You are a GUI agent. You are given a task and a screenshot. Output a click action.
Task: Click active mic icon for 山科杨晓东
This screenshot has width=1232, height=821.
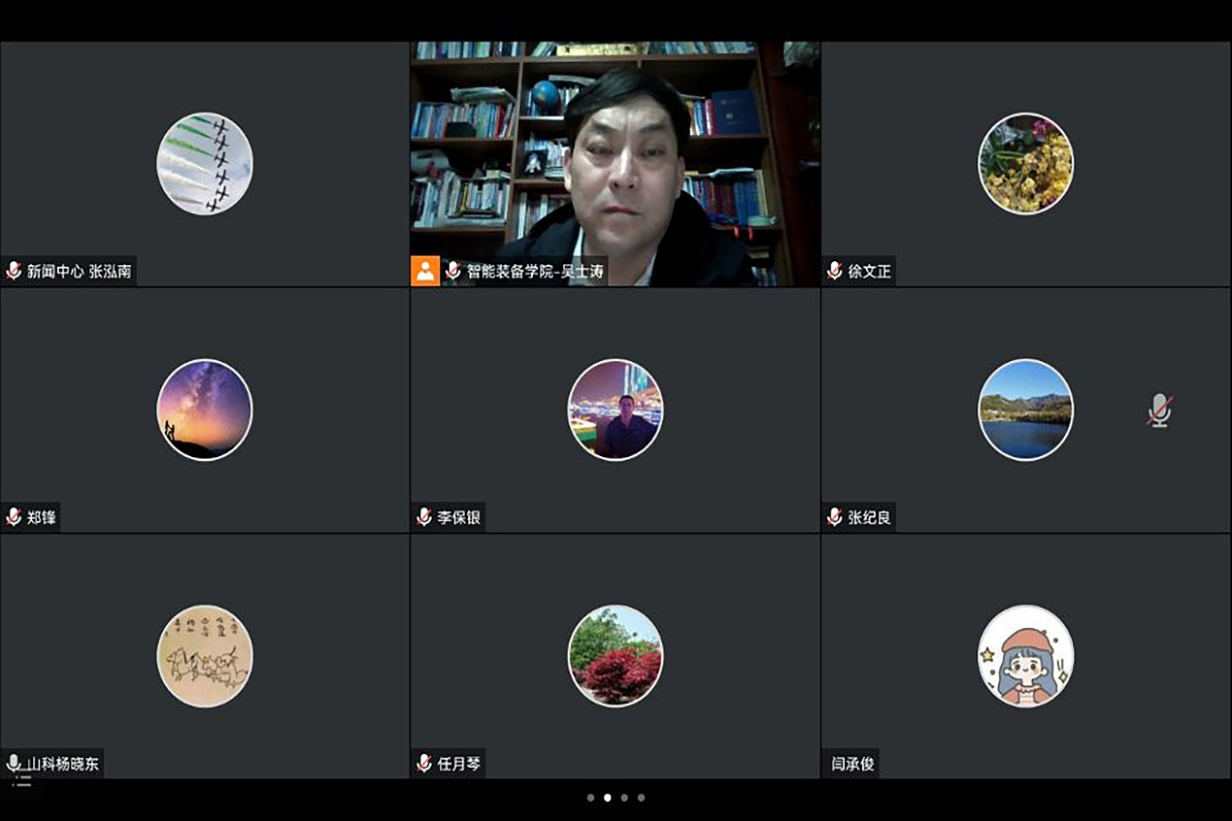(14, 764)
